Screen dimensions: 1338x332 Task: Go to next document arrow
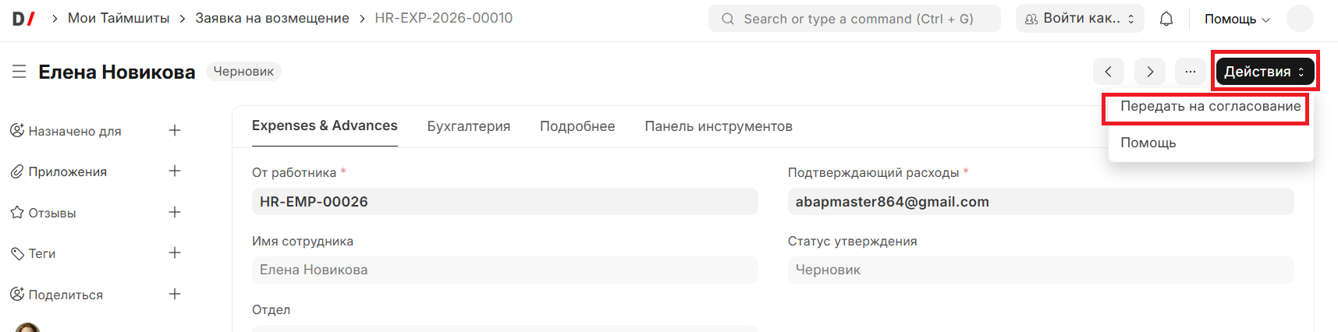tap(1150, 72)
